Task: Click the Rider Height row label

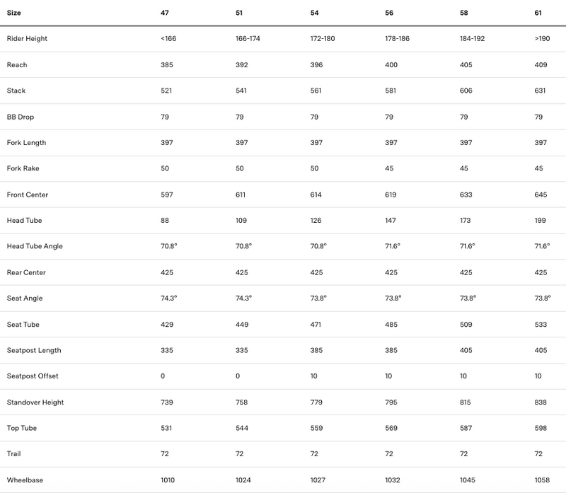Action: 27,39
